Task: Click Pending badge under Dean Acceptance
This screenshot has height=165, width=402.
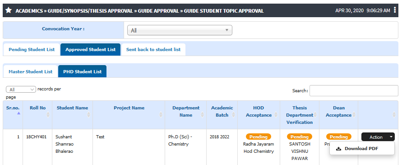Action: click(x=339, y=137)
